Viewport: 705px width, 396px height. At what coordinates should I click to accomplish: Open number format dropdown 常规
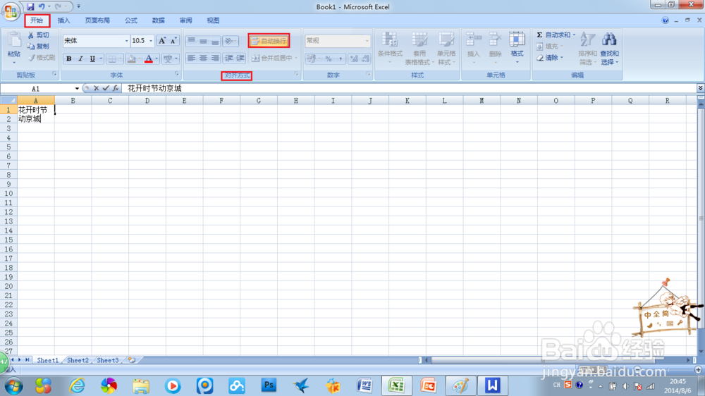[x=367, y=41]
